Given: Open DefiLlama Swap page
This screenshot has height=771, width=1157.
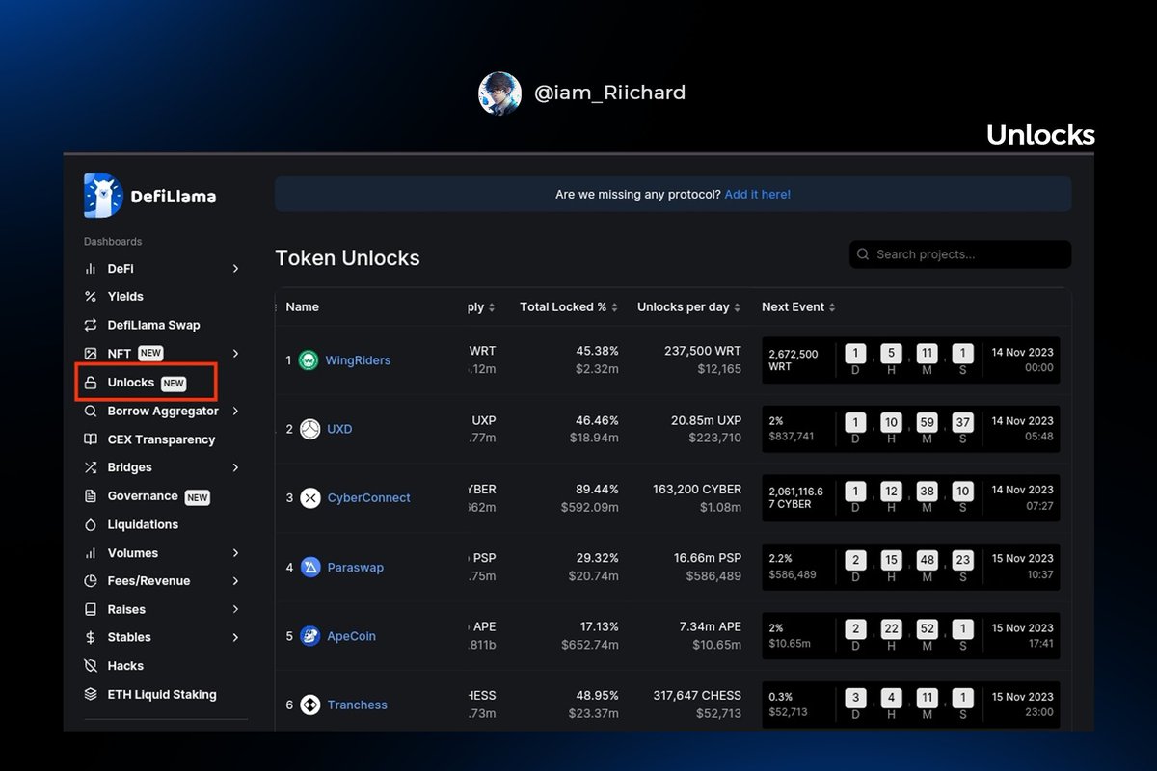Looking at the screenshot, I should click(154, 325).
